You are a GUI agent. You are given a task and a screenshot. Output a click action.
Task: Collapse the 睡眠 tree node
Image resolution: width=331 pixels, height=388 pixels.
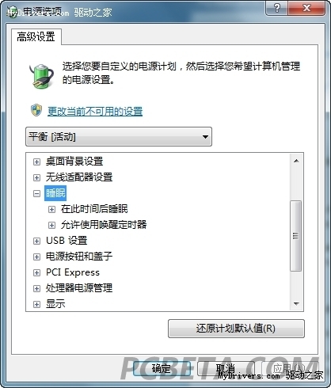click(x=36, y=193)
